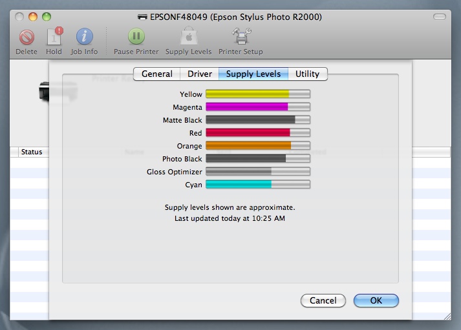The width and height of the screenshot is (461, 330).
Task: Click the printer icon in title bar
Action: [x=143, y=16]
